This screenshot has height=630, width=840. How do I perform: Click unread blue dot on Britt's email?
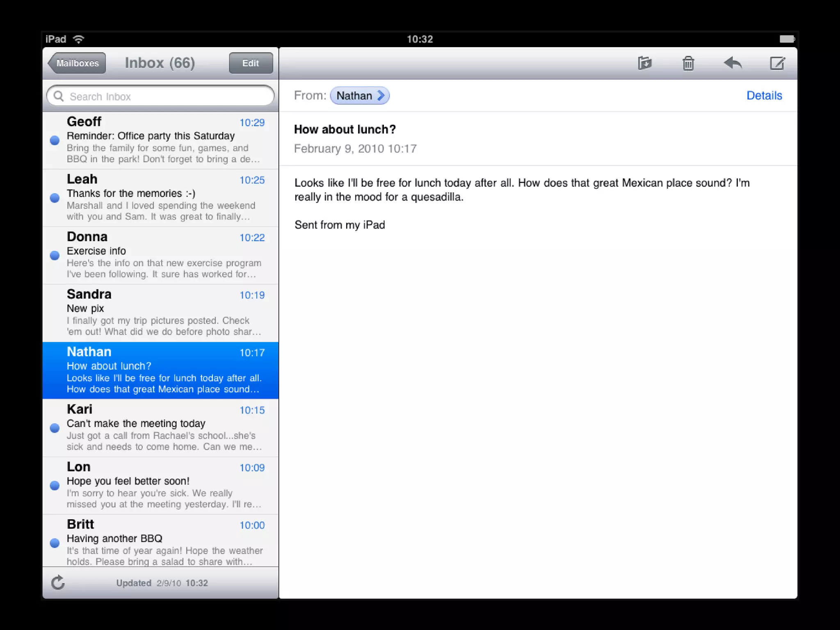point(55,543)
